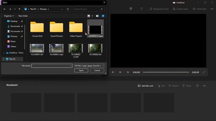This screenshot has height=121, width=216.
Task: Redo action in video editor
Action: click(x=141, y=9)
